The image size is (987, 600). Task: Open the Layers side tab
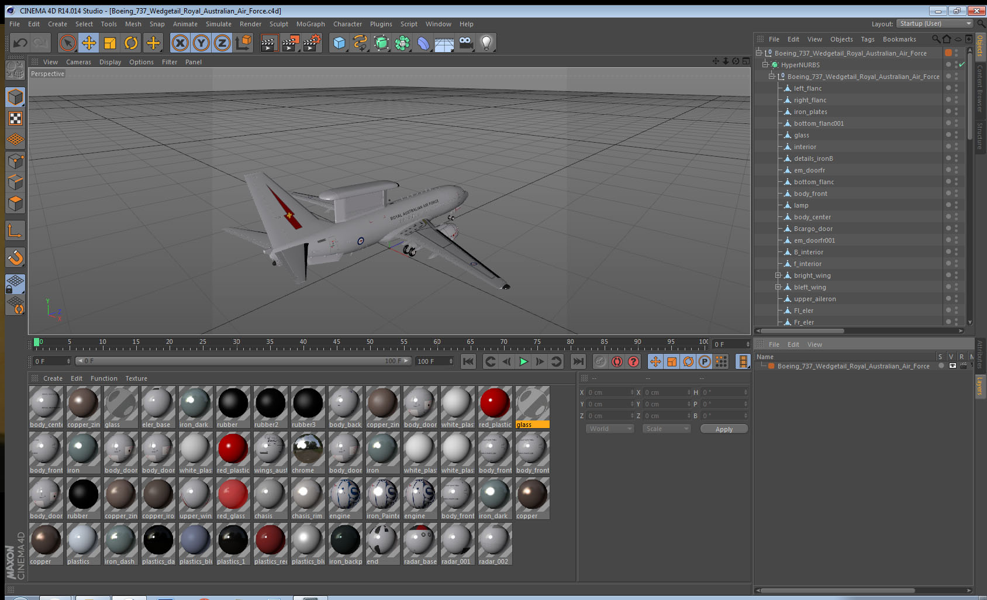pos(980,385)
